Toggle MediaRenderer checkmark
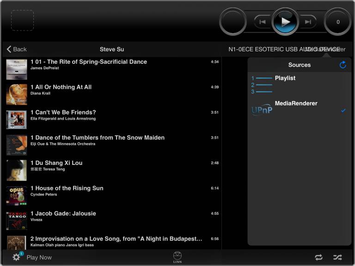 [x=343, y=111]
